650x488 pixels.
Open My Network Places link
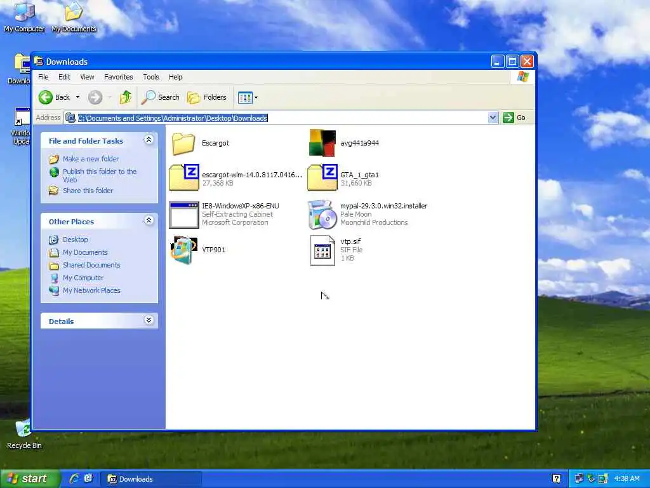point(91,290)
